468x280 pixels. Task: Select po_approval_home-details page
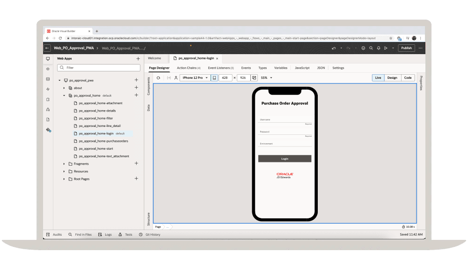[x=97, y=111]
